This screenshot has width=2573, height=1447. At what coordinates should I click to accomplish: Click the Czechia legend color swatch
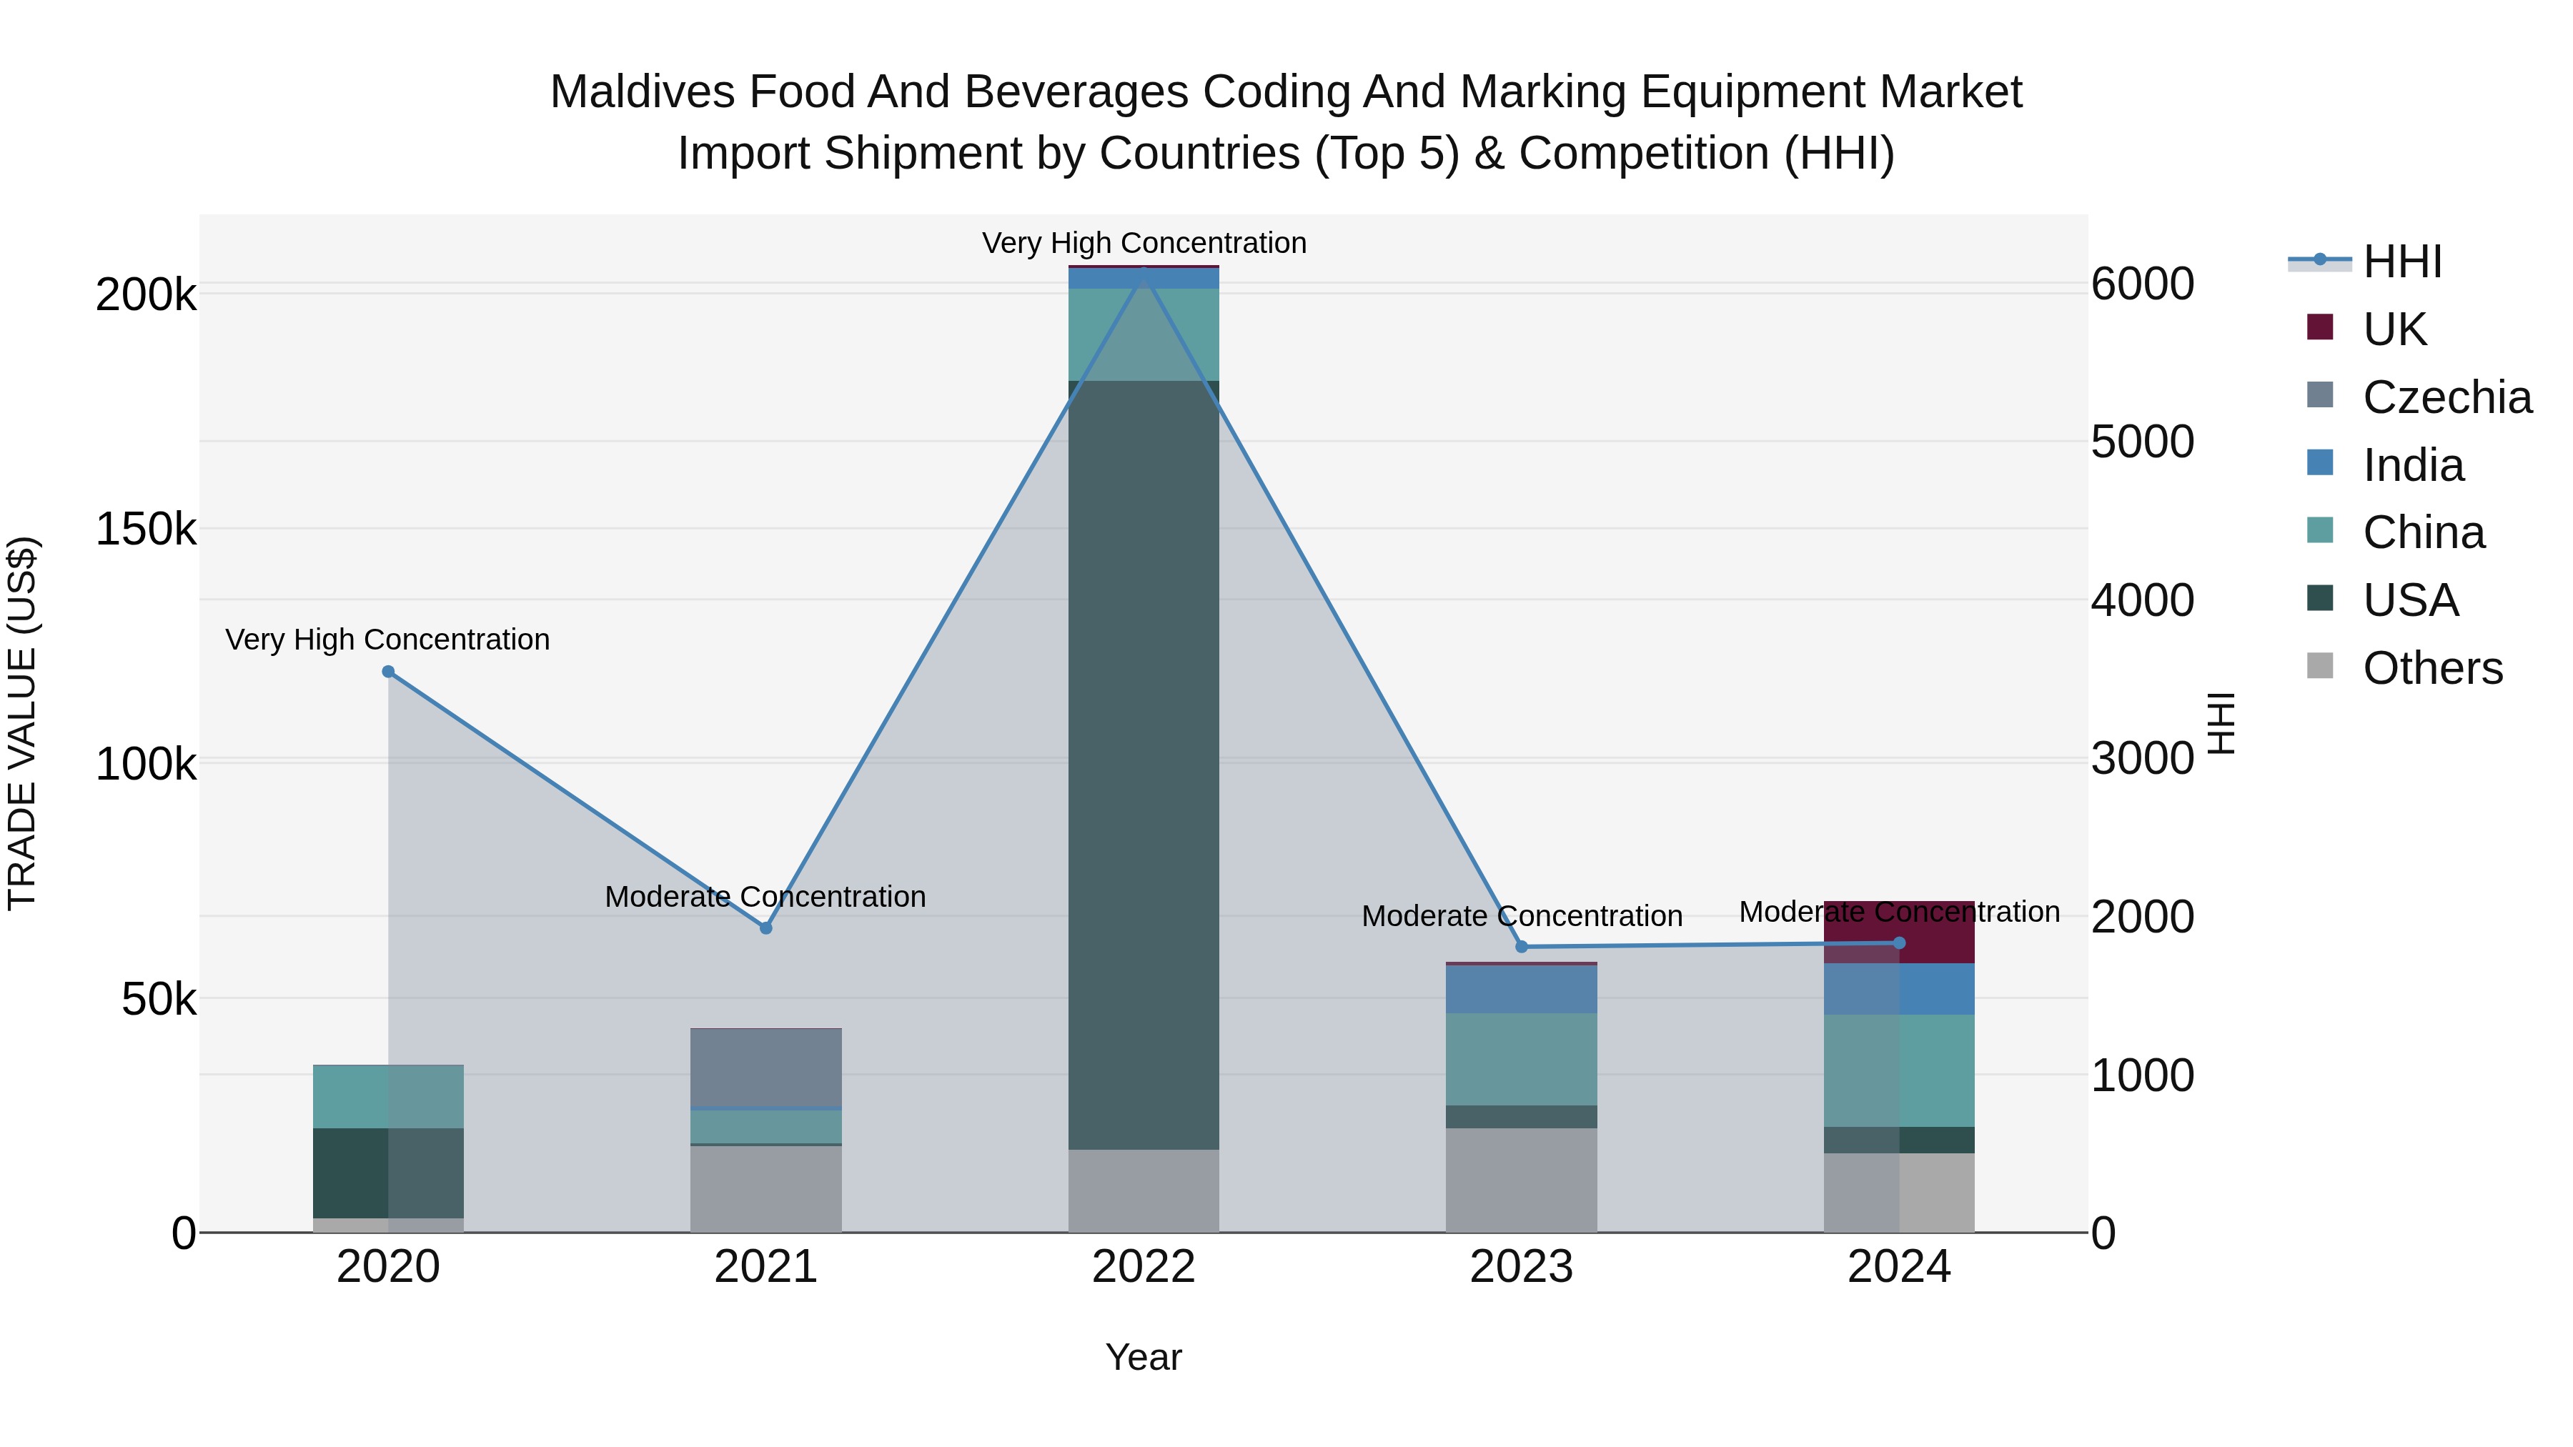[x=2320, y=394]
